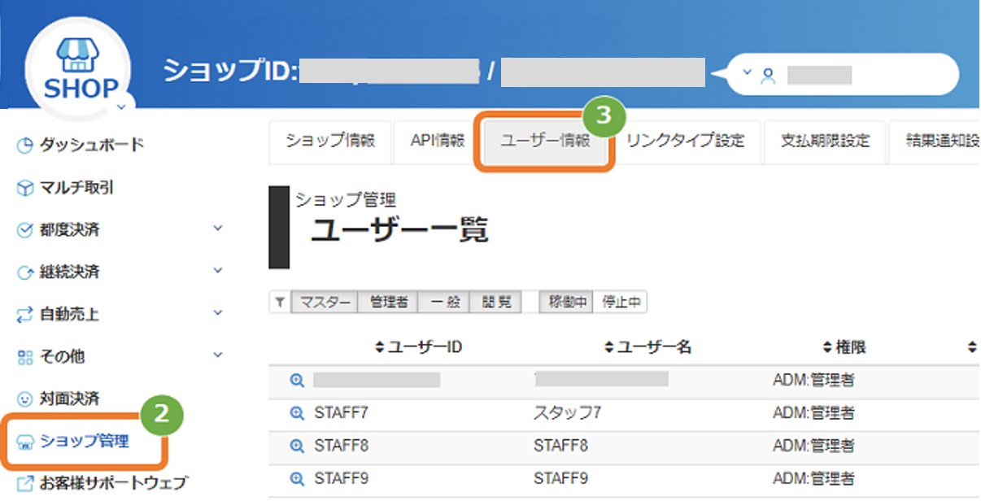Click magnifier icon beside STAFF7

[x=297, y=413]
